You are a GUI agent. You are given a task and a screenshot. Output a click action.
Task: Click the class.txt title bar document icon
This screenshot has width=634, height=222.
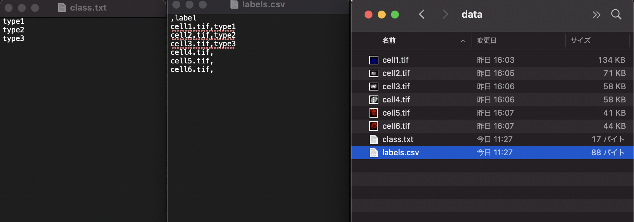pyautogui.click(x=62, y=8)
